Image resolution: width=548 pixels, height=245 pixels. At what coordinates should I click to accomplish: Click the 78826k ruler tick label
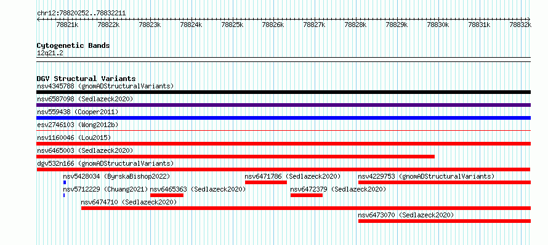coord(273,25)
